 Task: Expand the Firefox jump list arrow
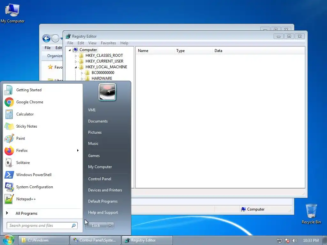click(x=78, y=151)
